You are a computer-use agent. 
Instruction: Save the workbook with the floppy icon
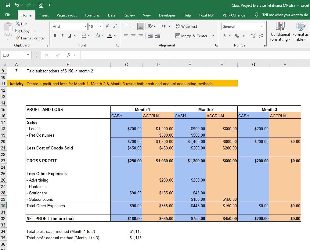[x=8, y=6]
